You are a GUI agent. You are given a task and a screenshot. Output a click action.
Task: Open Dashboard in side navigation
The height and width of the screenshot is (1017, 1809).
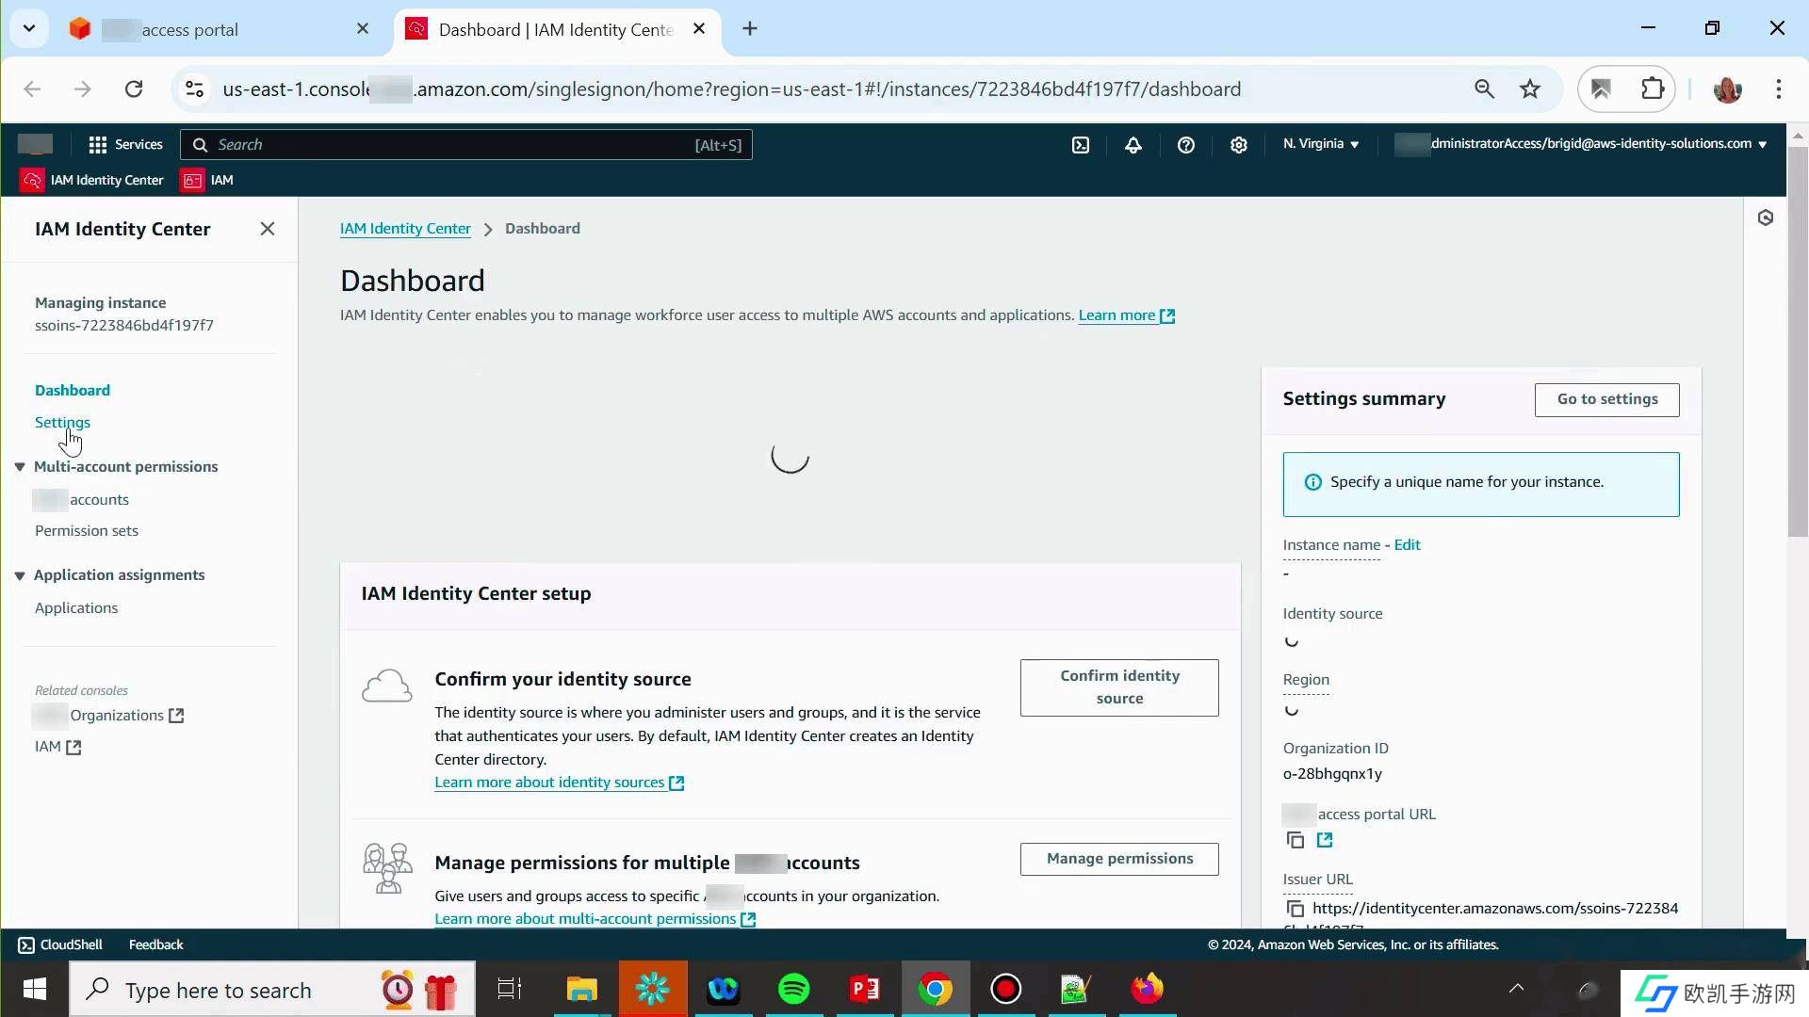click(73, 390)
